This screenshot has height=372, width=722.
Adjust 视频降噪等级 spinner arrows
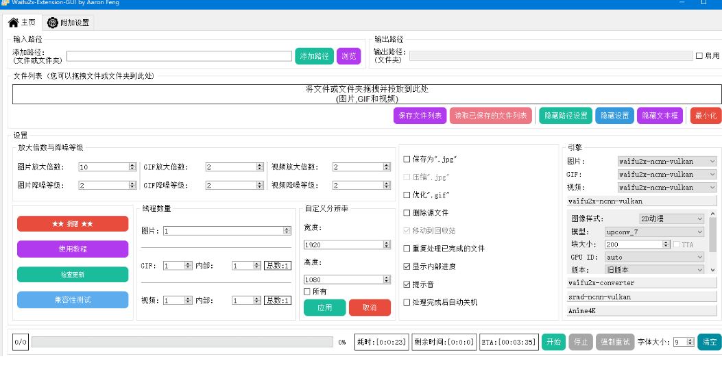tap(388, 185)
